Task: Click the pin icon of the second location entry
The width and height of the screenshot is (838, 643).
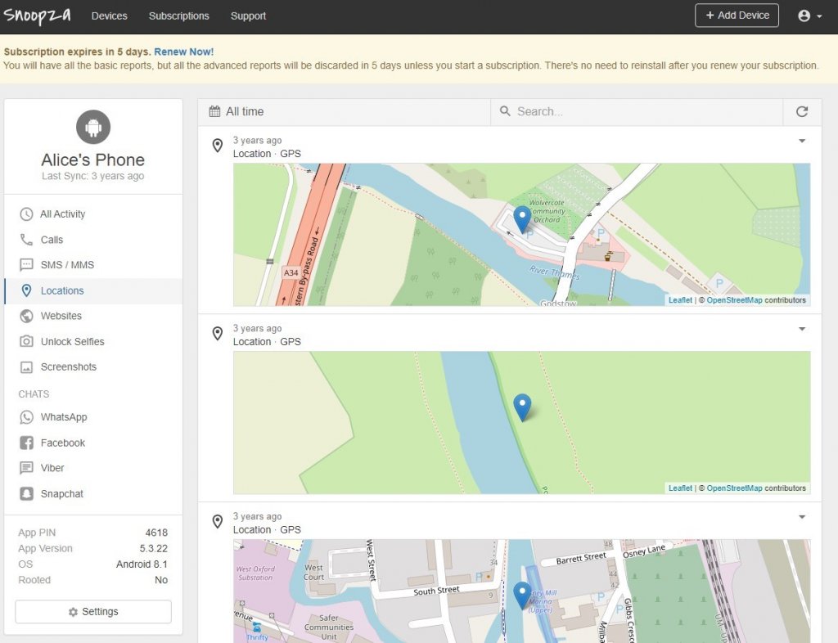Action: [x=218, y=333]
